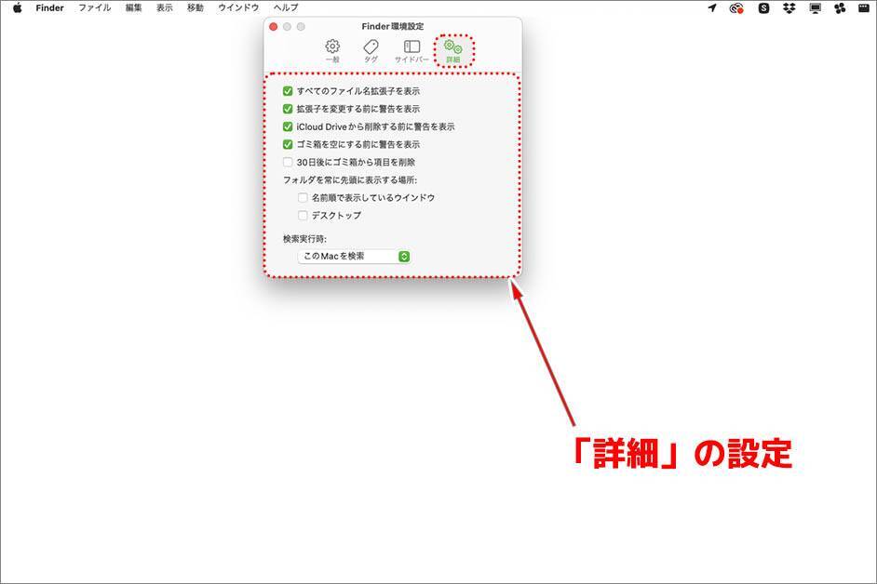Viewport: 877px width, 584px height.
Task: Check the デスクトップ keep folders on top option
Action: pyautogui.click(x=303, y=216)
